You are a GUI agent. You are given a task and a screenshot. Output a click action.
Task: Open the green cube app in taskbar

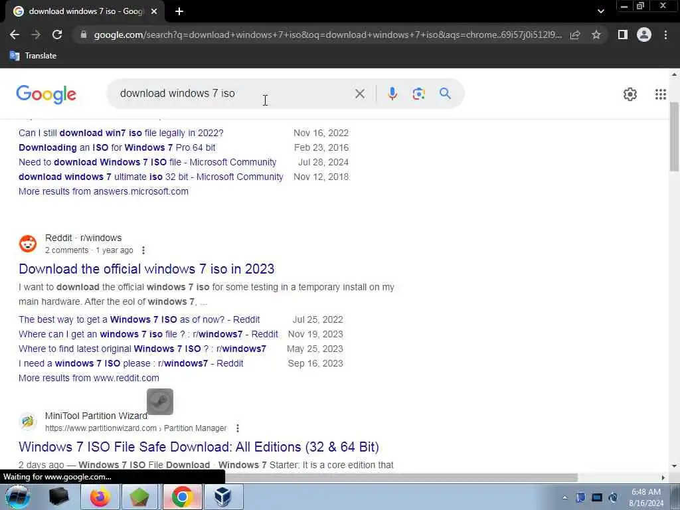tap(139, 497)
